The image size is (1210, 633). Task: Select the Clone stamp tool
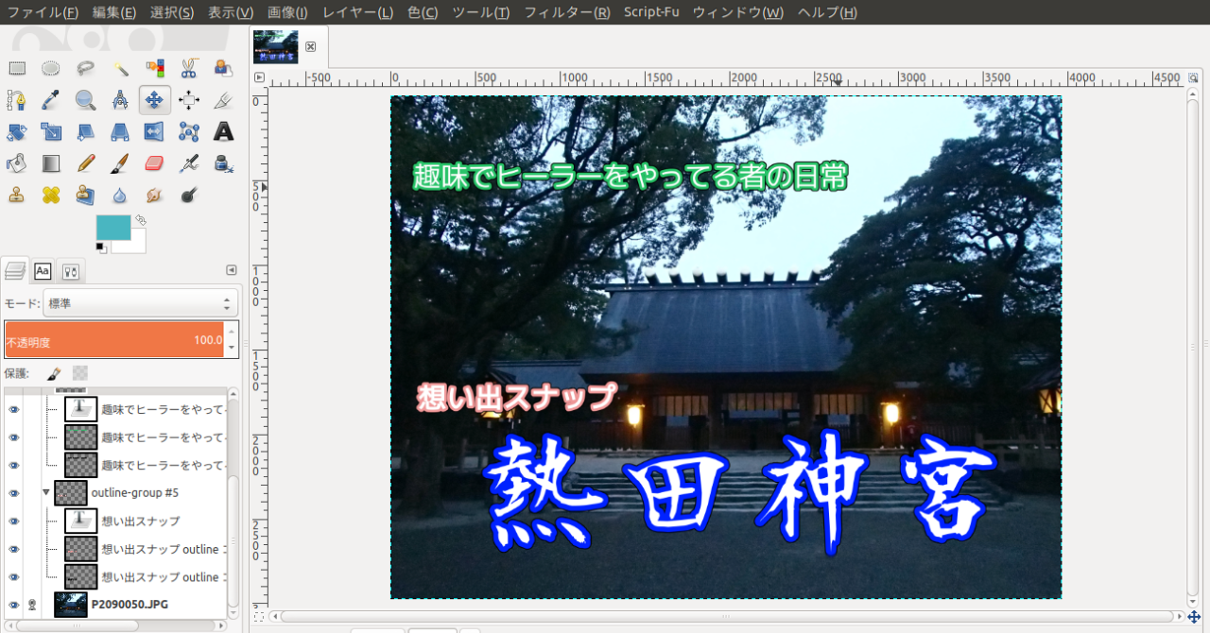pos(17,196)
